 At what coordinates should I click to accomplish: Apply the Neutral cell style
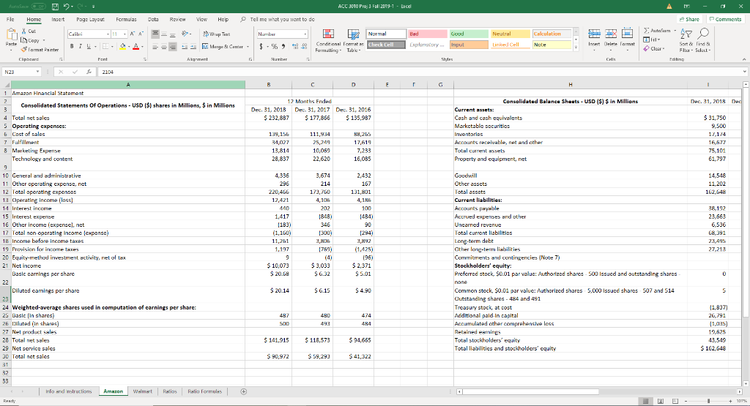click(x=510, y=34)
